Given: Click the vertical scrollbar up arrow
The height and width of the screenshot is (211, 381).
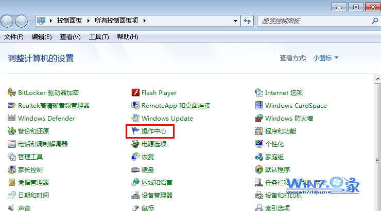Looking at the screenshot, I should [378, 79].
